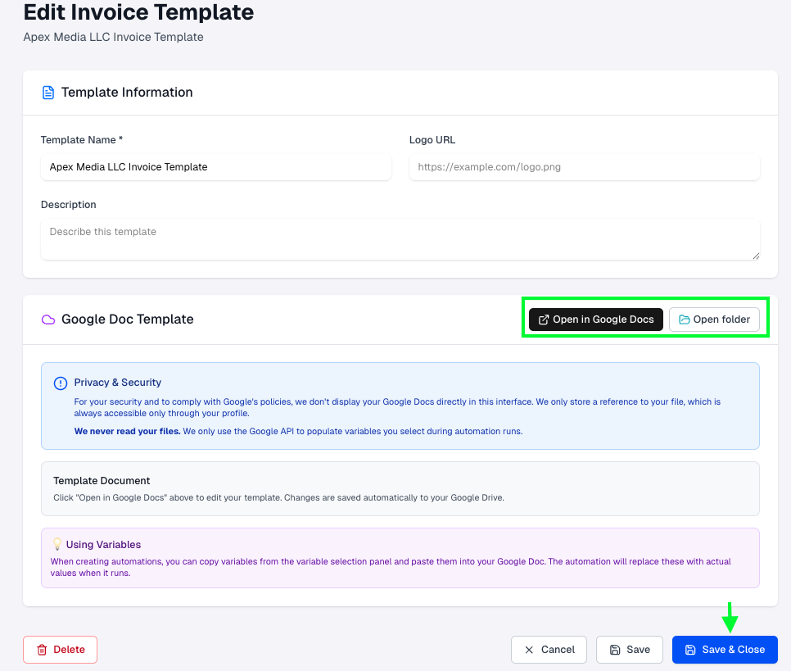Click the Template Information section title
This screenshot has height=671, width=791.
(x=127, y=93)
